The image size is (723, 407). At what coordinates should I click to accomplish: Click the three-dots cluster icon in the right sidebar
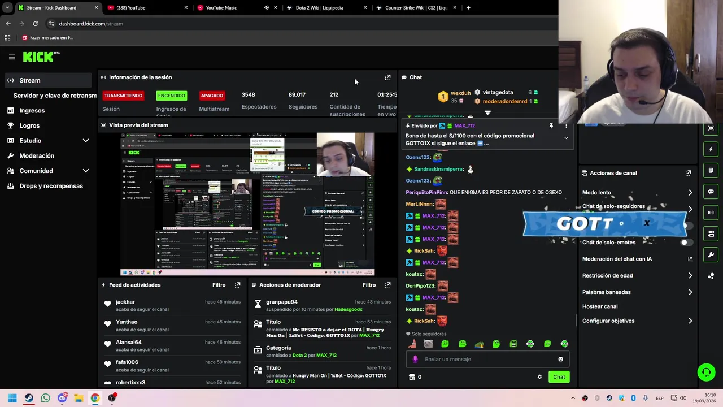[x=711, y=276]
